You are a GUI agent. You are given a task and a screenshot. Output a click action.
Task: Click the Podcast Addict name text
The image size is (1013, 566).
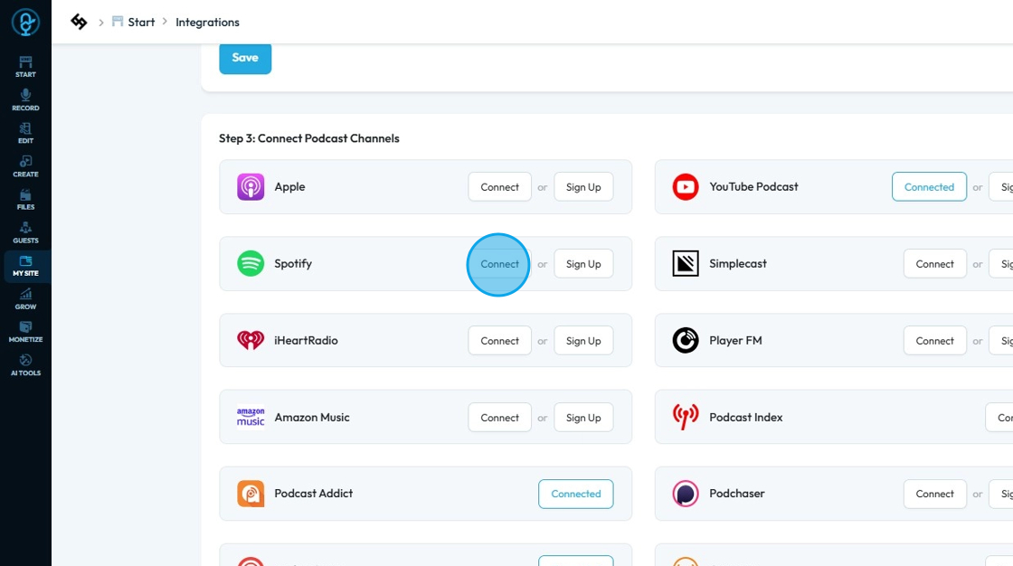(x=313, y=493)
